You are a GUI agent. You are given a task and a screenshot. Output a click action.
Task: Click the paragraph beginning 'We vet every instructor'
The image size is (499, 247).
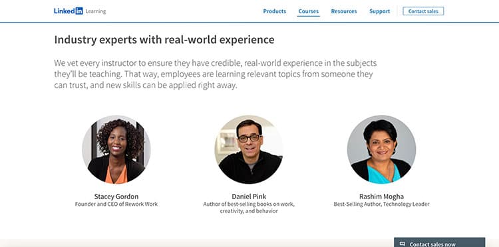[x=216, y=74]
